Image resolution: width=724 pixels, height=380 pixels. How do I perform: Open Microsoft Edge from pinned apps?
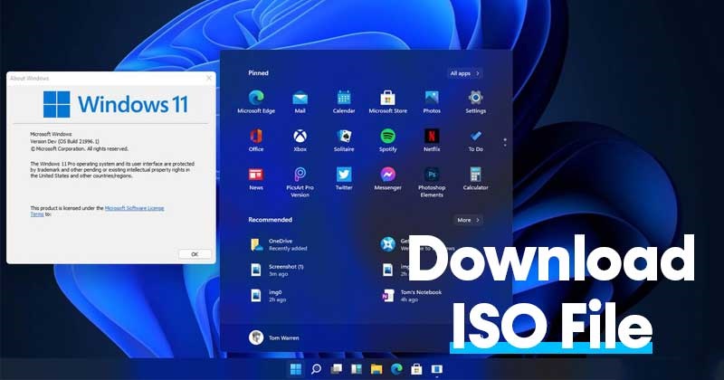256,101
